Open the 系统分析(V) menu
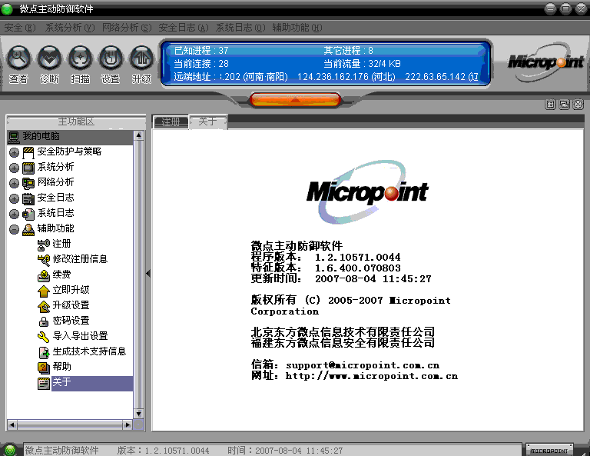Screen dimensions: 590x456 pyautogui.click(x=70, y=28)
